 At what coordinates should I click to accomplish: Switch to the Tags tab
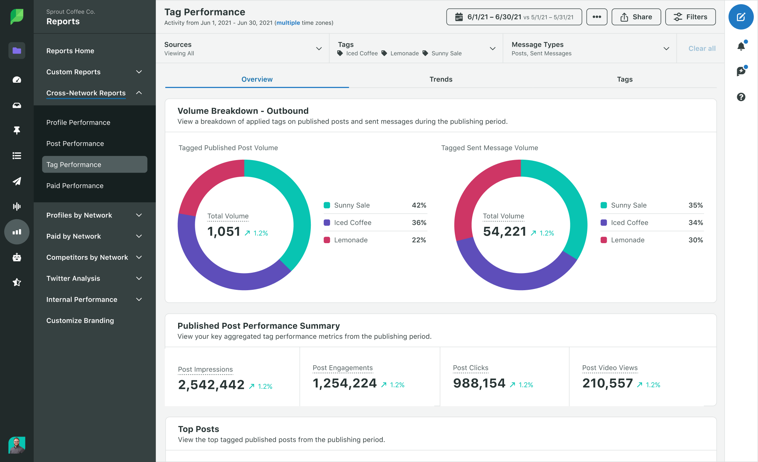[x=625, y=79]
